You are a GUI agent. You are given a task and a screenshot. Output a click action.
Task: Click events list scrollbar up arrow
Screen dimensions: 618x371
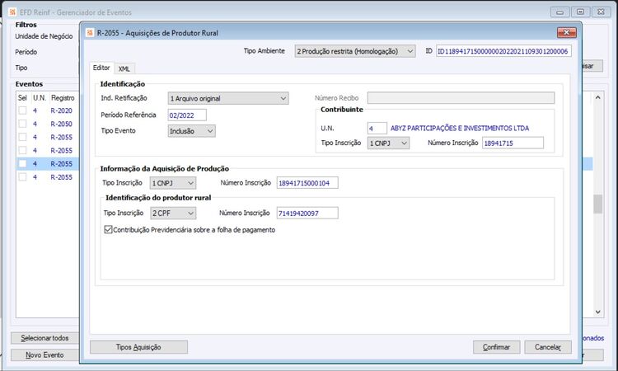click(x=598, y=97)
